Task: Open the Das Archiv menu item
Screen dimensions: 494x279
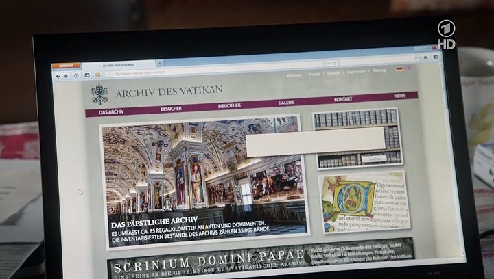Action: (111, 110)
